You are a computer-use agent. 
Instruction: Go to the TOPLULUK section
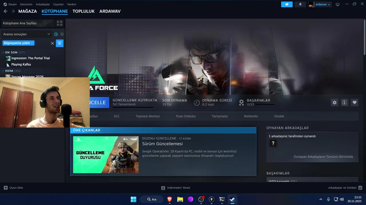[x=83, y=11]
